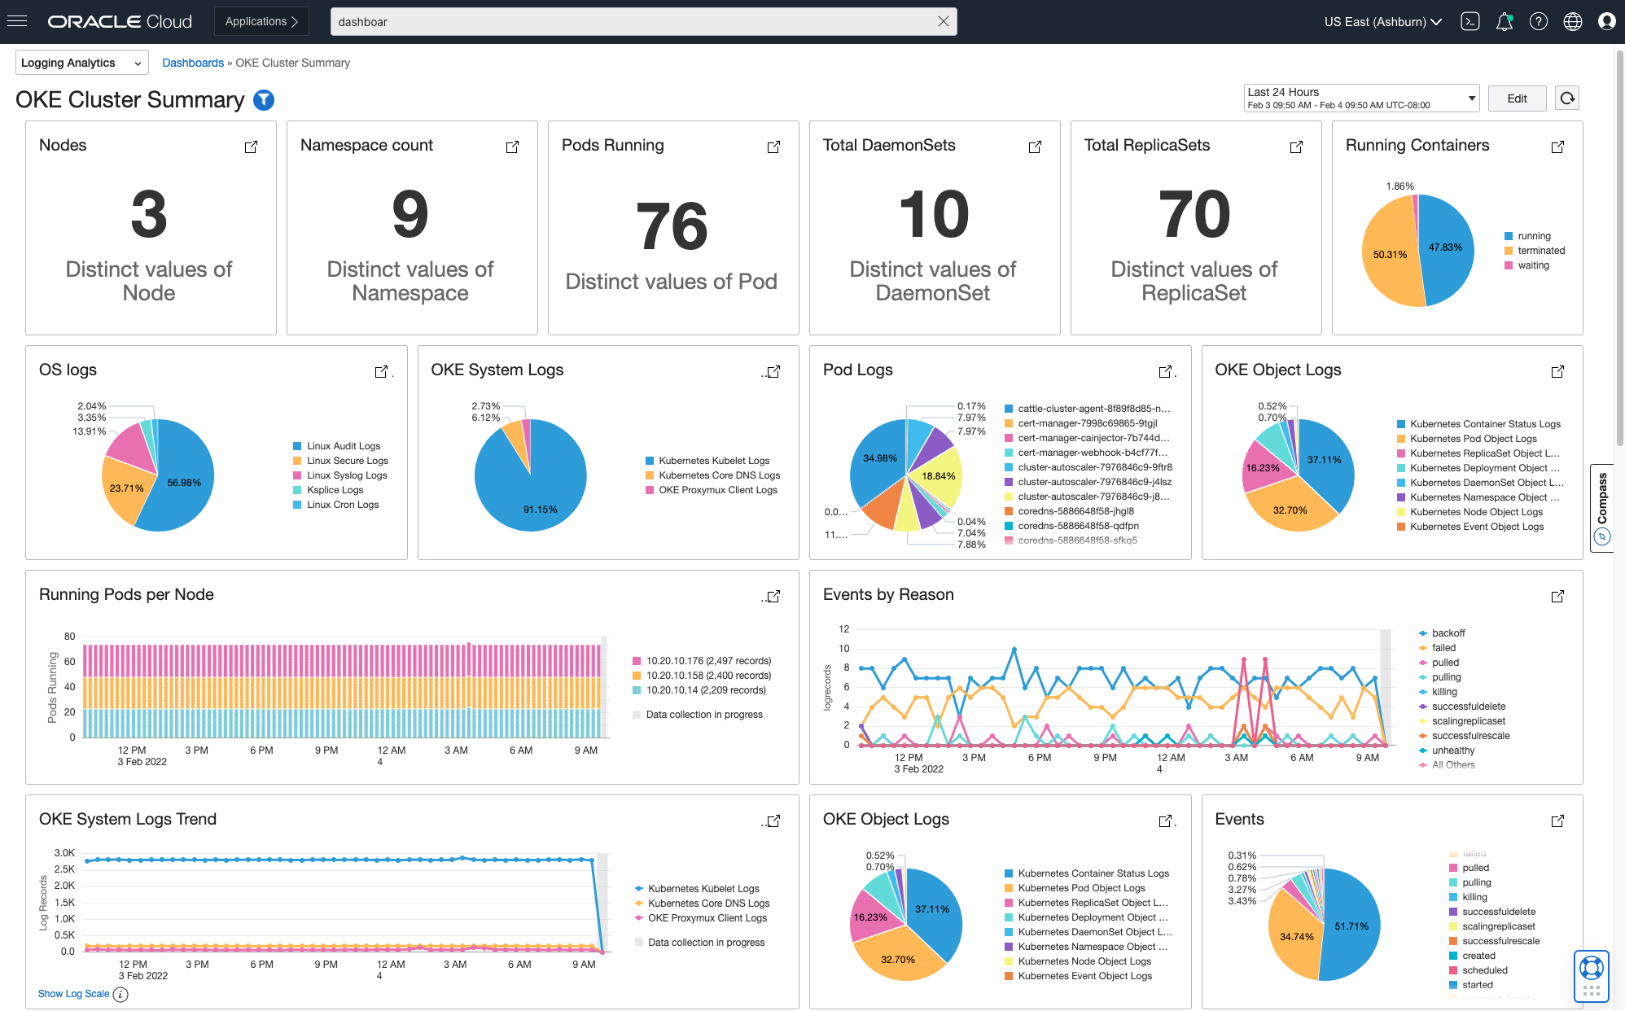The image size is (1625, 1011).
Task: Open Nodes widget in new window
Action: click(251, 147)
